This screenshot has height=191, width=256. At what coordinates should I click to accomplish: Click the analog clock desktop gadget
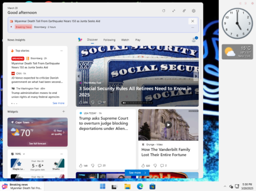[237, 23]
